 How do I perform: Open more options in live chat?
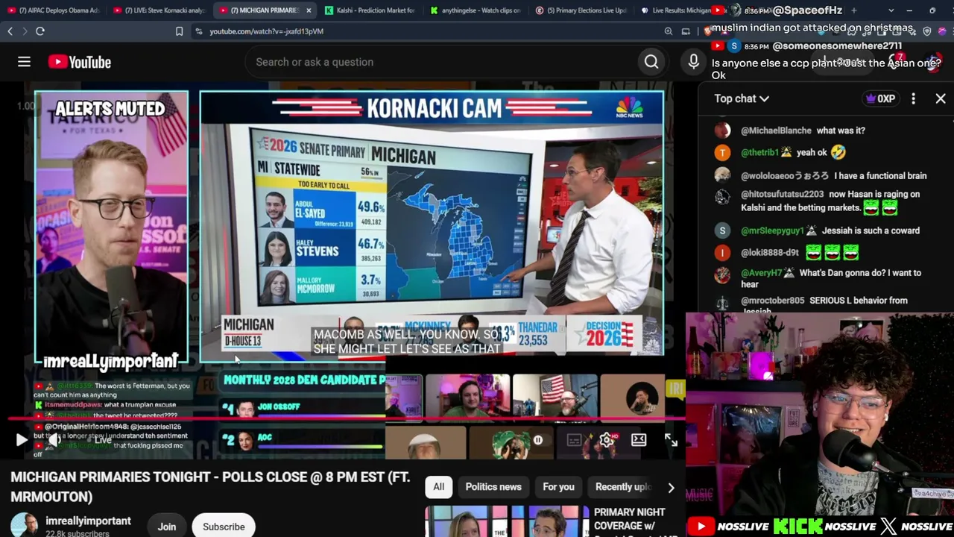click(x=913, y=98)
